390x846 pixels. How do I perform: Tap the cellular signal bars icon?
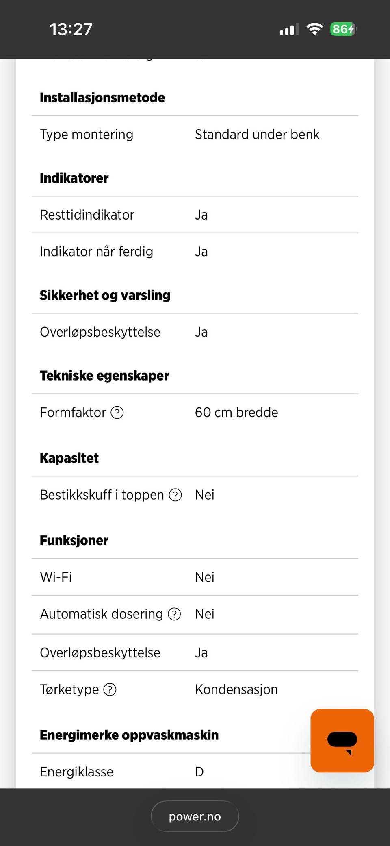click(289, 30)
